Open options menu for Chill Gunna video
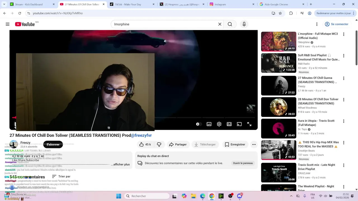Screen dimensions: 358x201 (344, 78)
